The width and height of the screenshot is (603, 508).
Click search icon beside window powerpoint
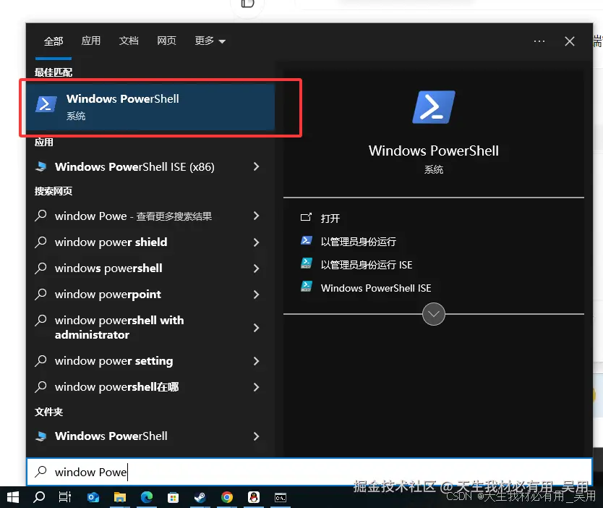tap(40, 294)
